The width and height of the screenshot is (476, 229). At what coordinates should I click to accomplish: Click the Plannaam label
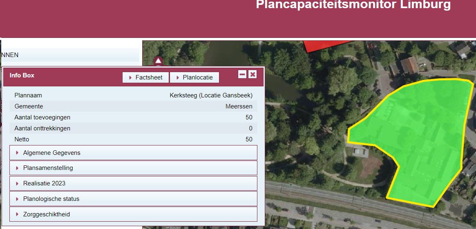pos(28,95)
